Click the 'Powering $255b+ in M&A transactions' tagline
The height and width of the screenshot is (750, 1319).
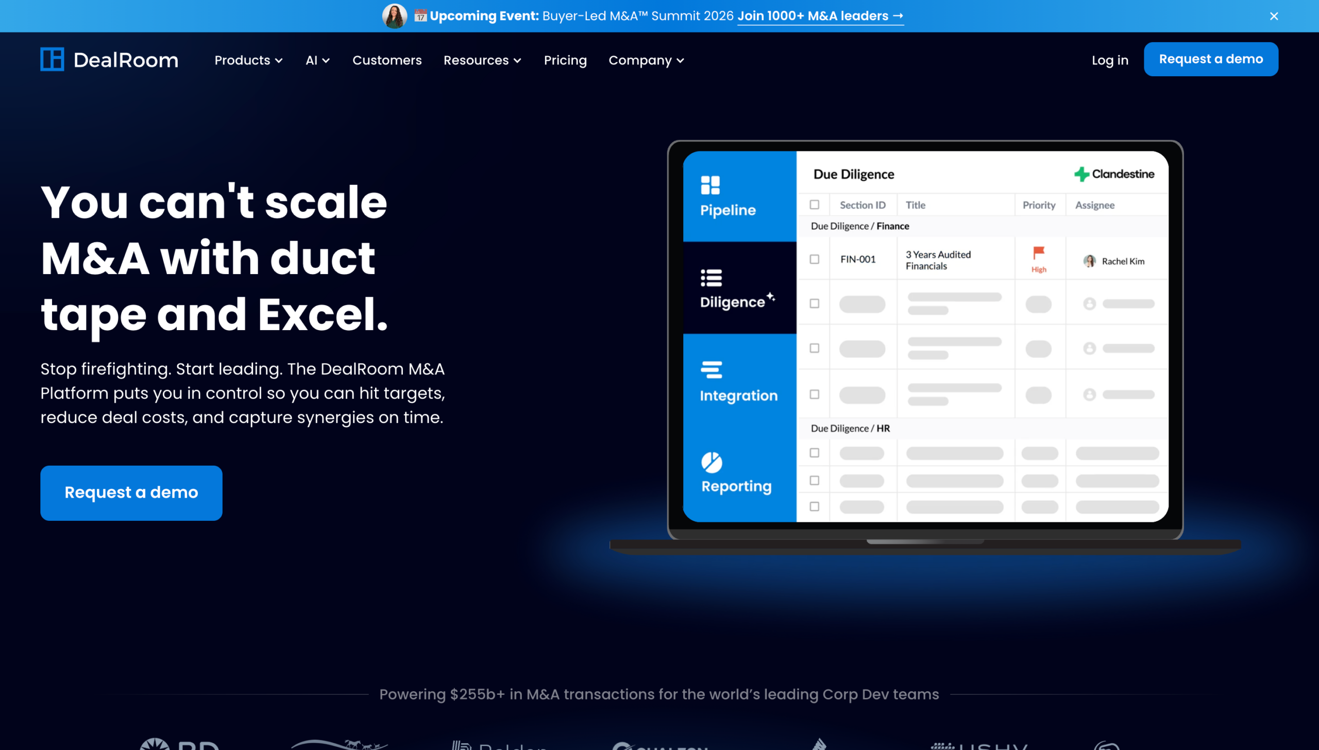659,694
